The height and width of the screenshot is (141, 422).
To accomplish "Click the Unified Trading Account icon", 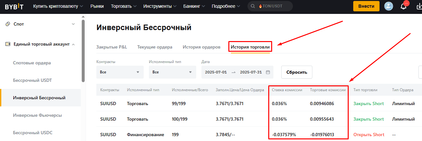I will [x=8, y=44].
